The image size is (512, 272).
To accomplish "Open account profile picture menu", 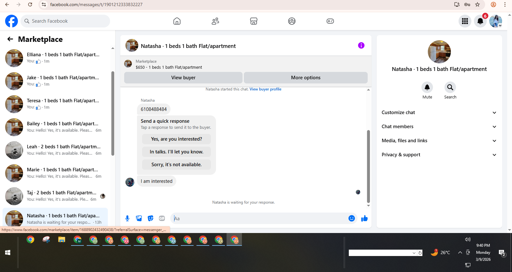I will tap(496, 21).
